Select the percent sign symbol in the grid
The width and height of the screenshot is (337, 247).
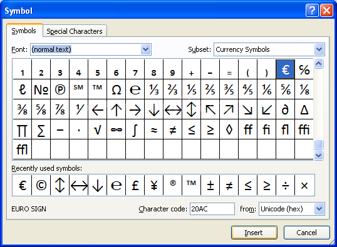pyautogui.click(x=304, y=69)
